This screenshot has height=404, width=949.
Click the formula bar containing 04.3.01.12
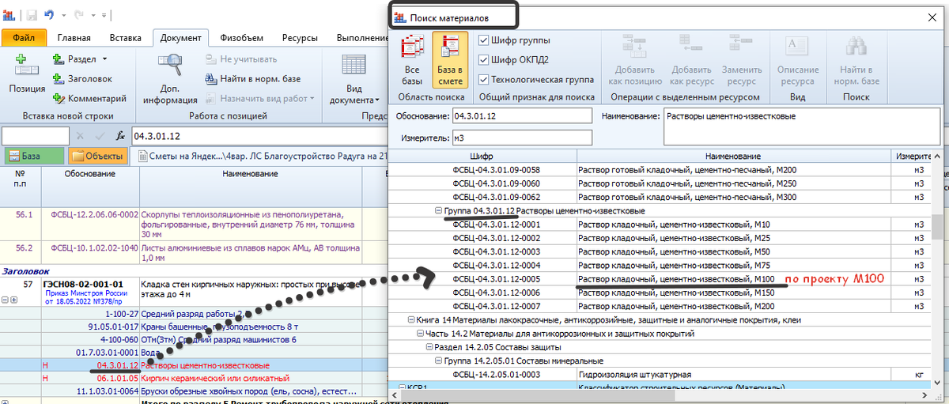click(x=258, y=135)
